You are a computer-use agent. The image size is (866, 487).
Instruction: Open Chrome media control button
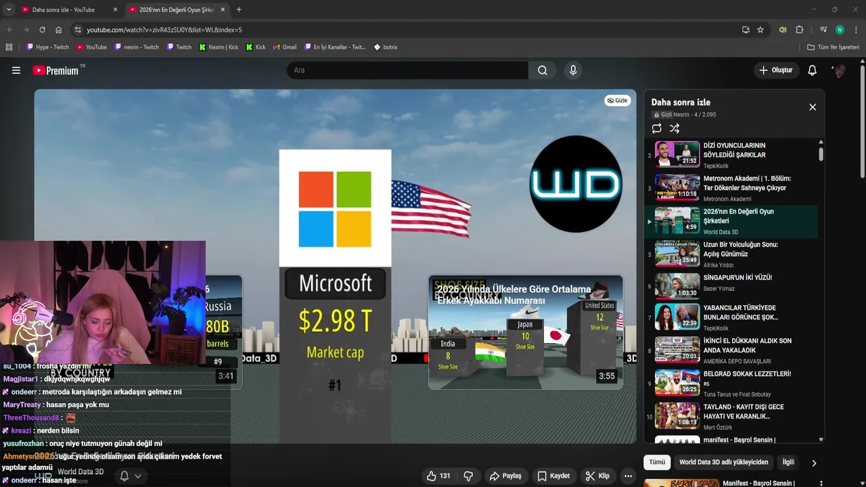coord(823,30)
